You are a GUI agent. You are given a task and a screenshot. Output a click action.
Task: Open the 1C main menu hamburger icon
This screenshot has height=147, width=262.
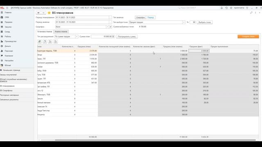coord(7,8)
